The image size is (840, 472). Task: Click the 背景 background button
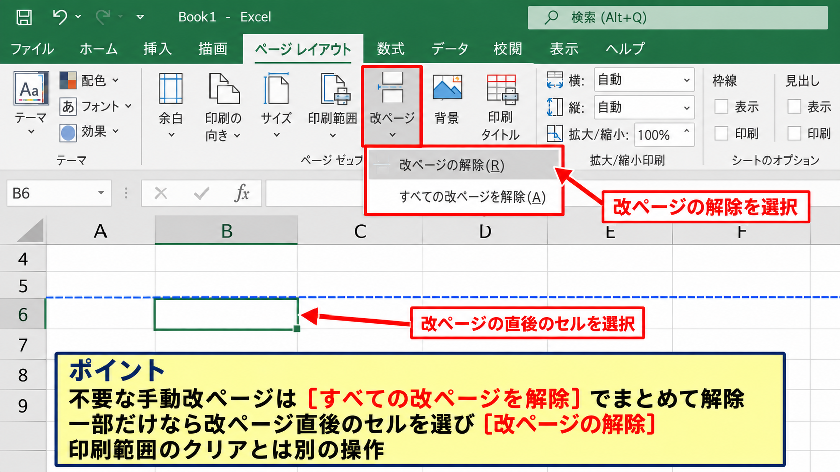447,99
